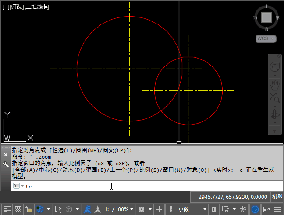Click the [俯视] view control label
This screenshot has width=284, height=215.
[x=16, y=7]
